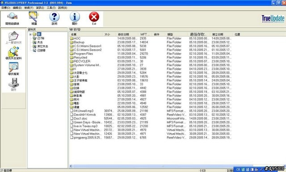
Task: Click the RealVideo V.. type cell of DevilAll-14.rmvb
Action: [177, 115]
